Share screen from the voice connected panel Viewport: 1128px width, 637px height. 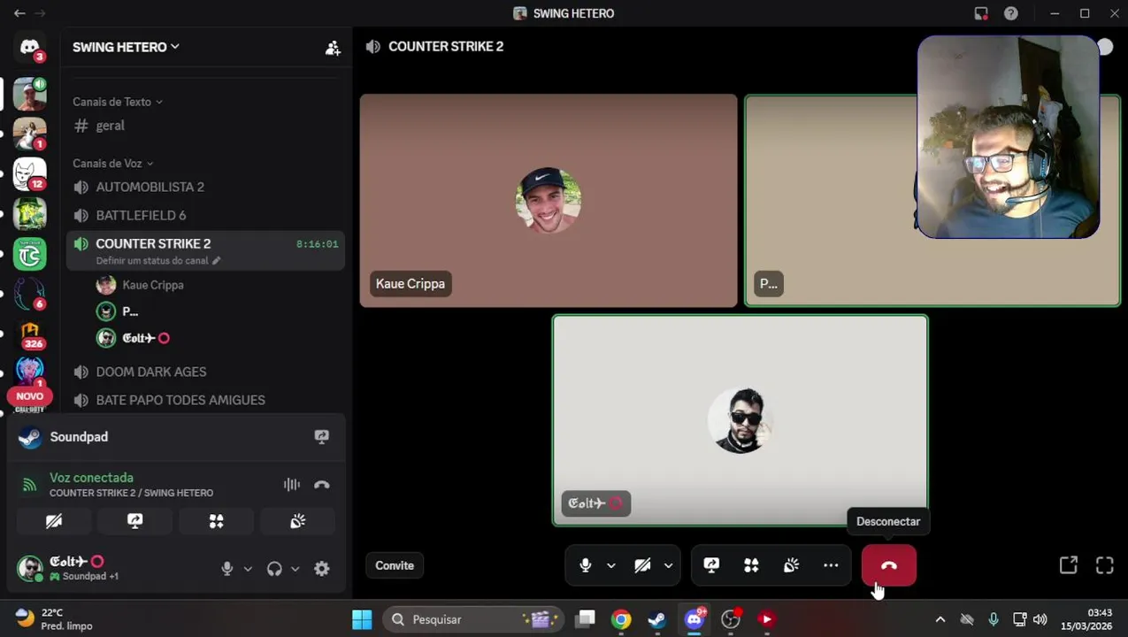[x=134, y=521]
